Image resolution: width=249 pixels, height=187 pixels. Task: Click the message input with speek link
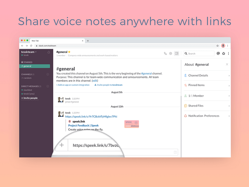[96, 145]
